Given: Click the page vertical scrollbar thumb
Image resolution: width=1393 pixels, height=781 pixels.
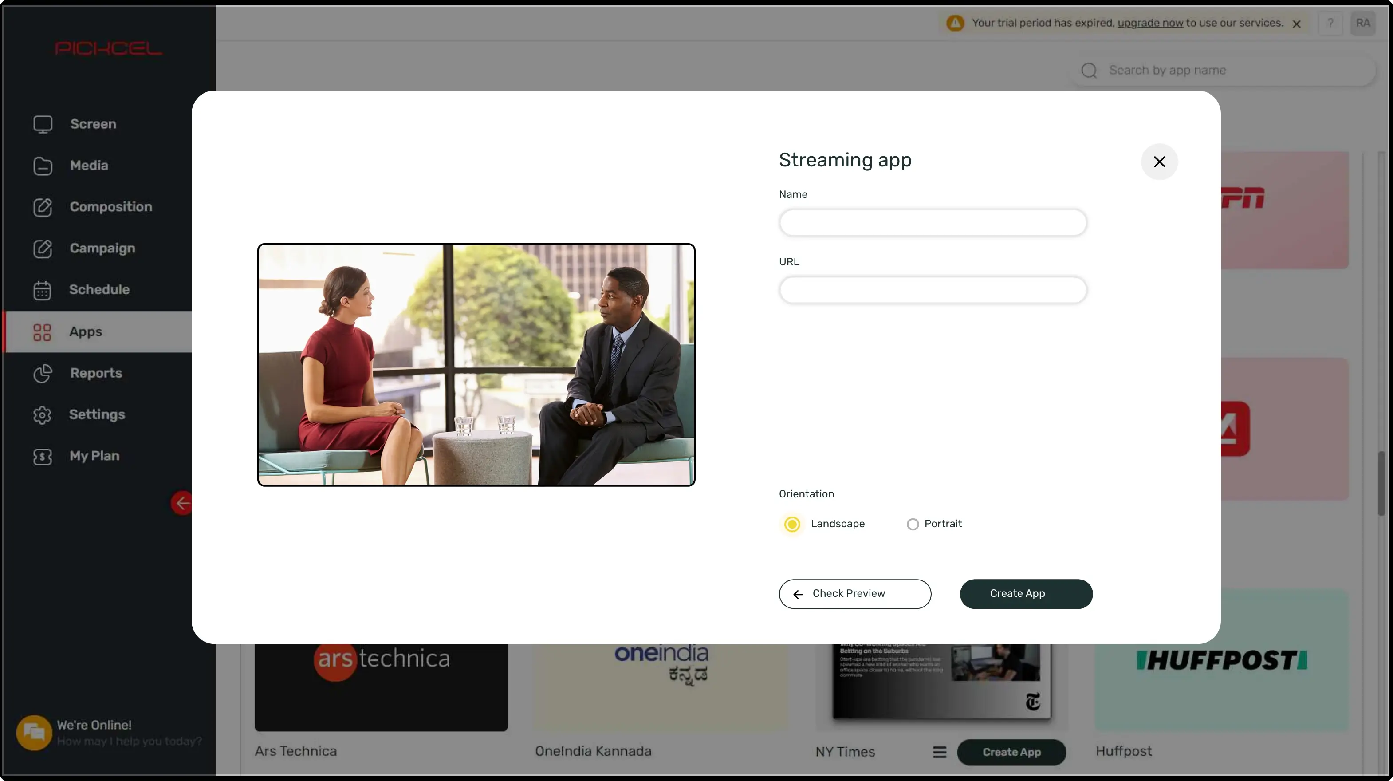Looking at the screenshot, I should pyautogui.click(x=1381, y=483).
